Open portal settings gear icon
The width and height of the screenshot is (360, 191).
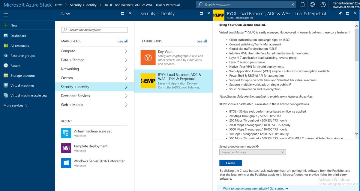(313, 5)
